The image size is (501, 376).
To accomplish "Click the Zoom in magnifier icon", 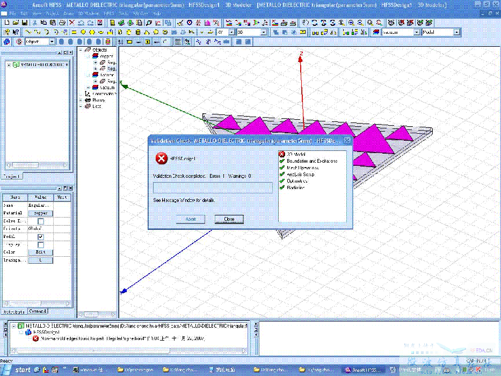I will click(351, 23).
